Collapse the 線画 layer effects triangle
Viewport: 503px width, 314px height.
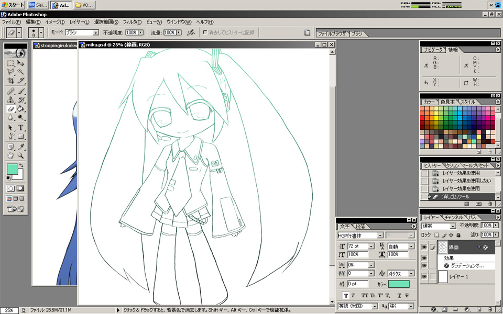point(479,247)
